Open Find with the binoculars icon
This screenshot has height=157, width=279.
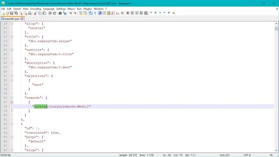point(60,13)
